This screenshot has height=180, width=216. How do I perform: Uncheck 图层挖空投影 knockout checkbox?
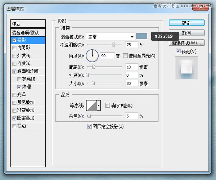coord(89,126)
